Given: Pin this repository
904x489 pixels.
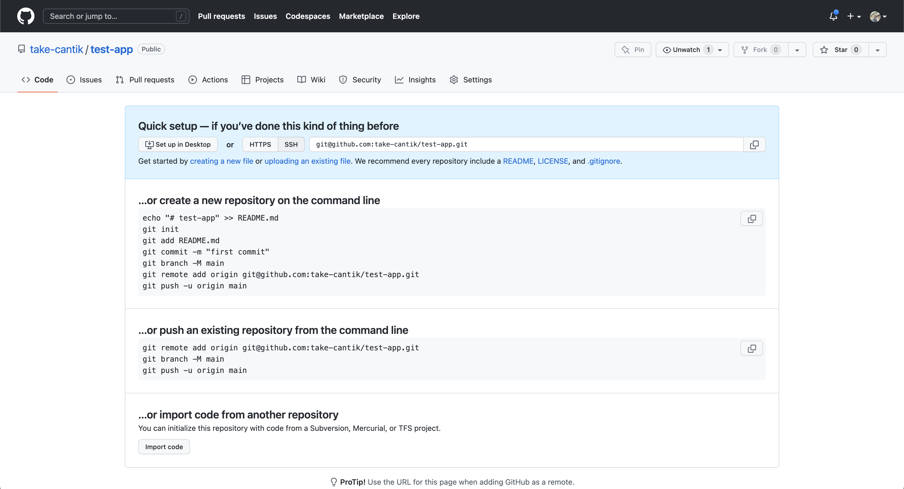Looking at the screenshot, I should point(632,50).
